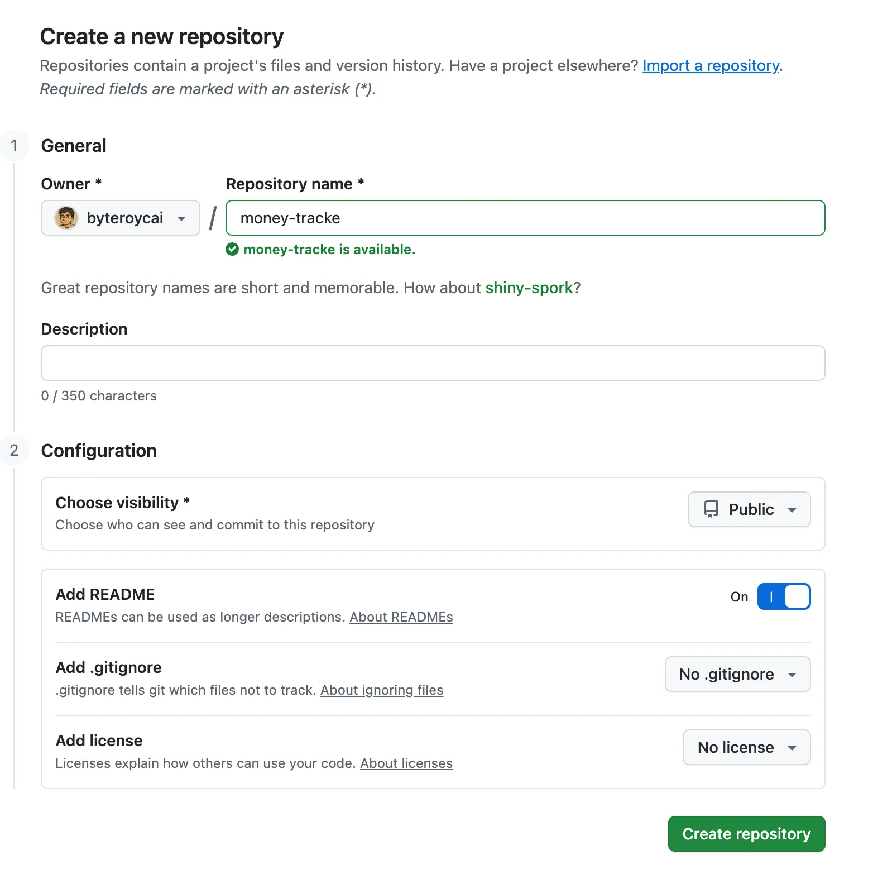Open the Choose visibility dropdown

[749, 509]
